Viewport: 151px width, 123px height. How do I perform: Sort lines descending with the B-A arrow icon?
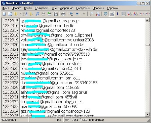[135, 14]
